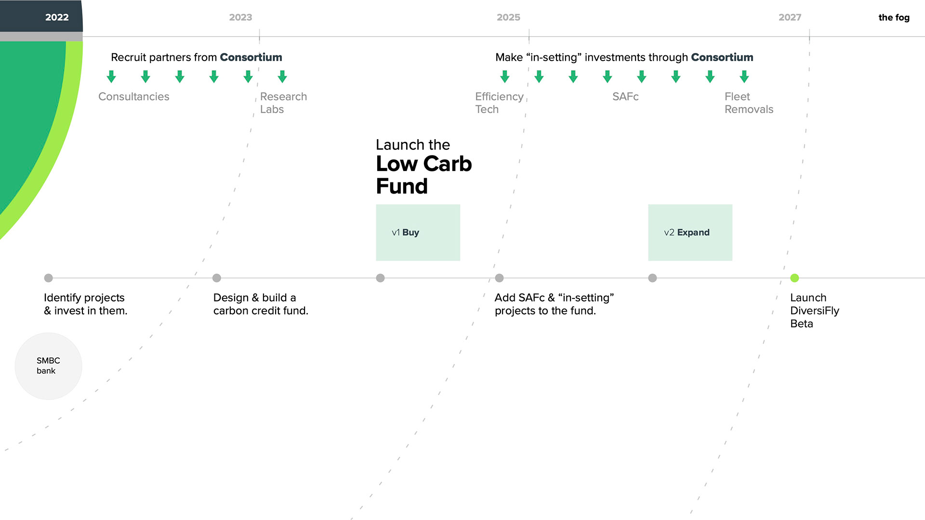The height and width of the screenshot is (520, 925).
Task: Open the v1 Buy box
Action: point(418,233)
